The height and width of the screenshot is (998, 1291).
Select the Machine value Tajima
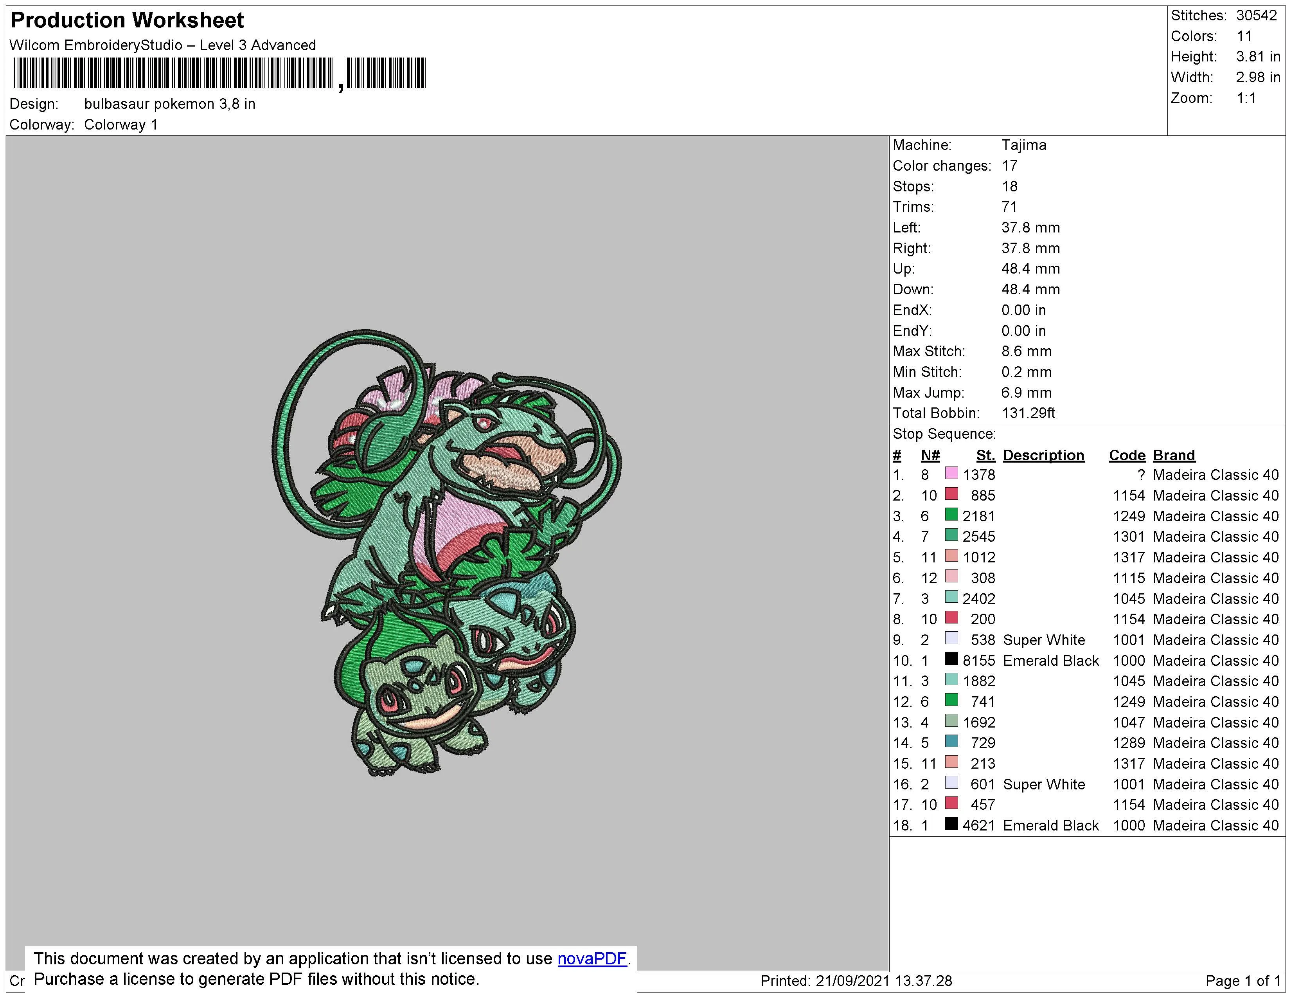coord(1023,145)
